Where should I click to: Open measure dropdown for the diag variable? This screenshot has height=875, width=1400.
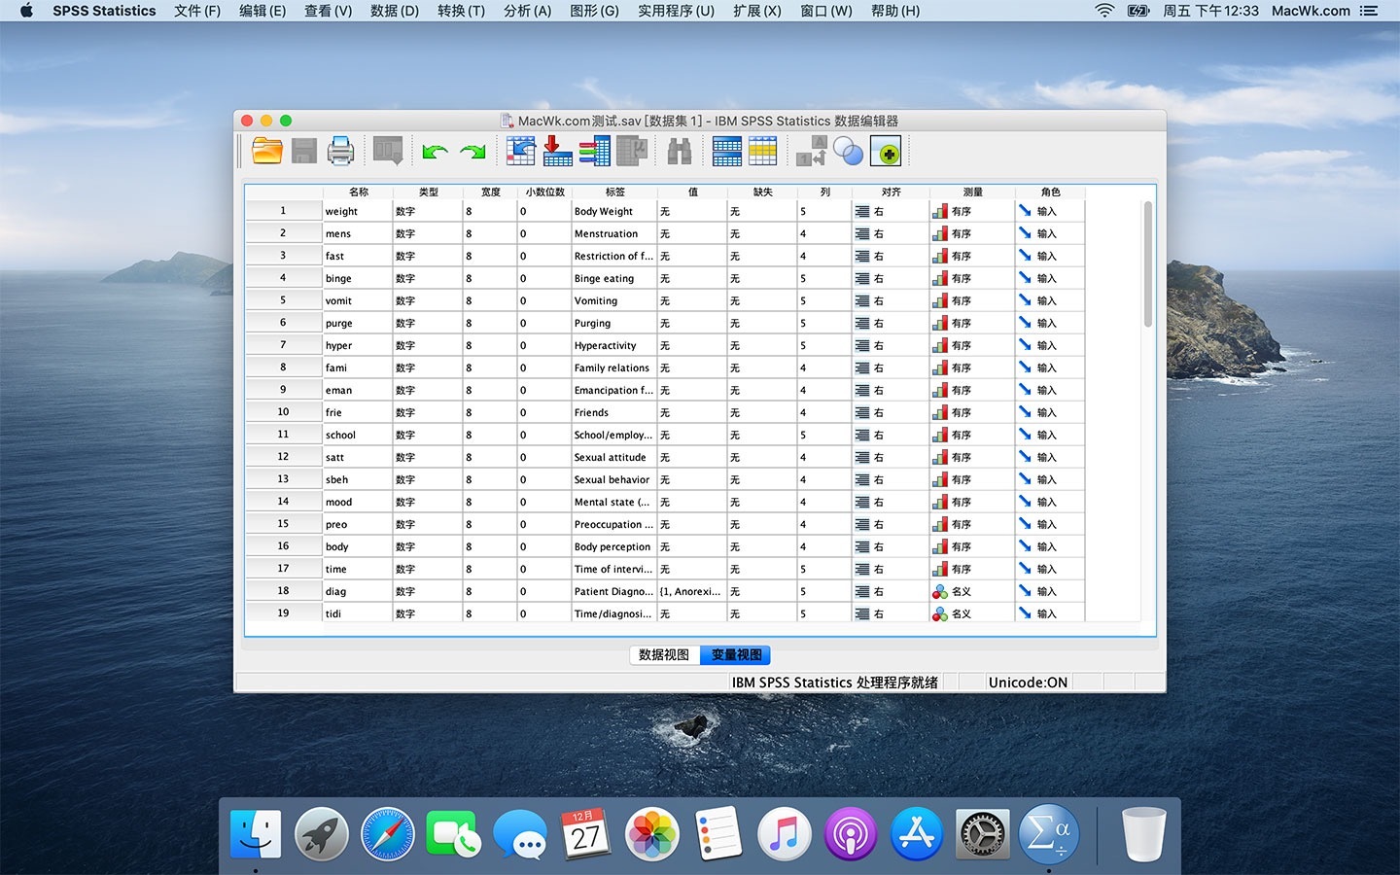[x=971, y=591]
